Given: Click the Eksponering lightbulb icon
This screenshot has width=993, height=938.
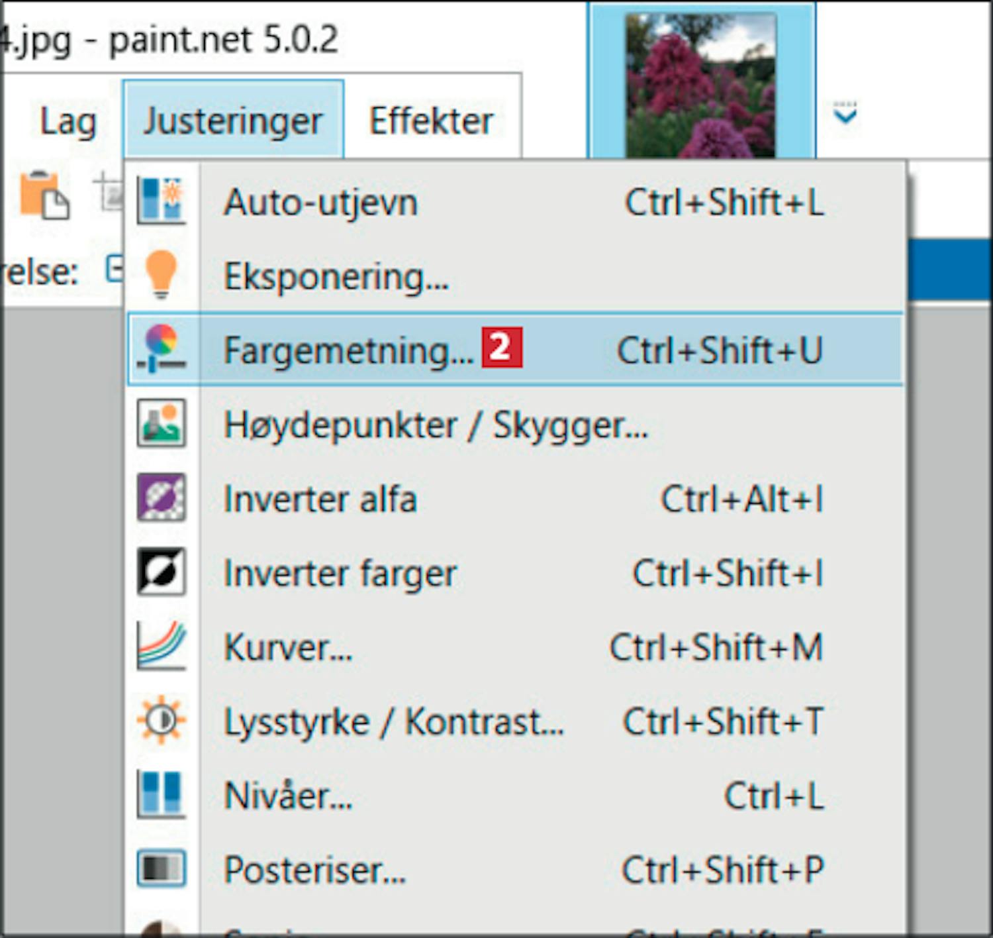Looking at the screenshot, I should (161, 274).
